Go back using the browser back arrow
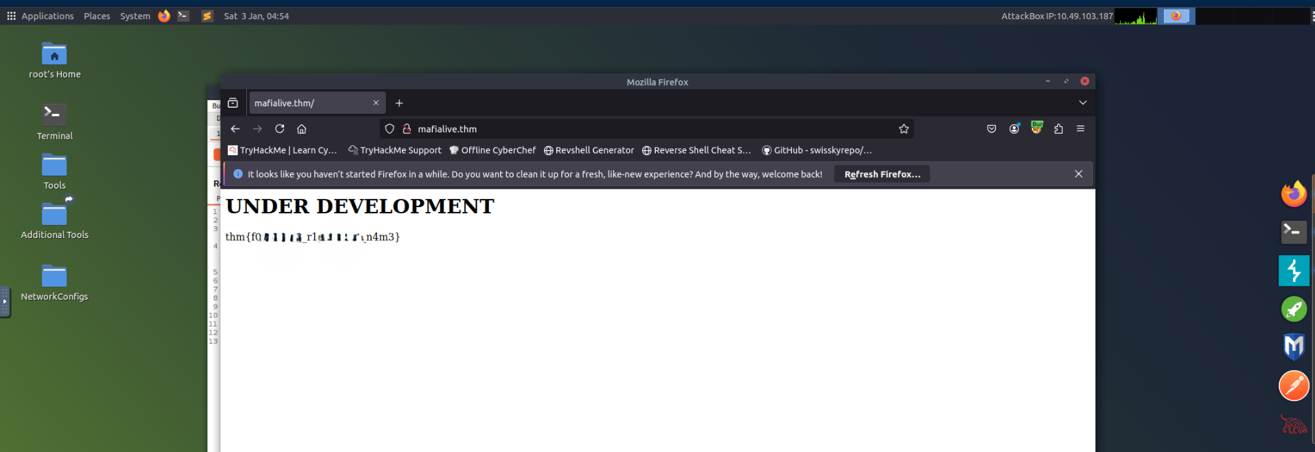This screenshot has height=452, width=1315. 235,129
